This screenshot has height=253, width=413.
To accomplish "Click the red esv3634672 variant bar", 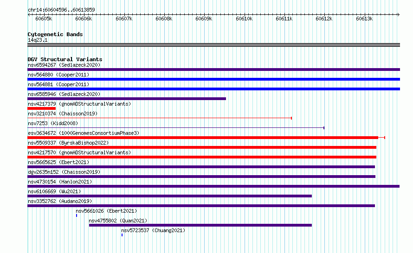I will (206, 138).
